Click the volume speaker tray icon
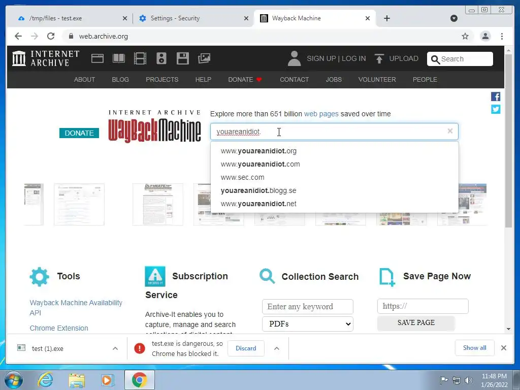This screenshot has height=390, width=520. (469, 380)
